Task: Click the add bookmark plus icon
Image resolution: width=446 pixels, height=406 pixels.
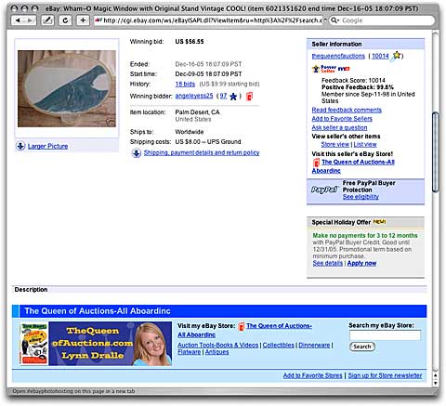Action: pyautogui.click(x=83, y=20)
